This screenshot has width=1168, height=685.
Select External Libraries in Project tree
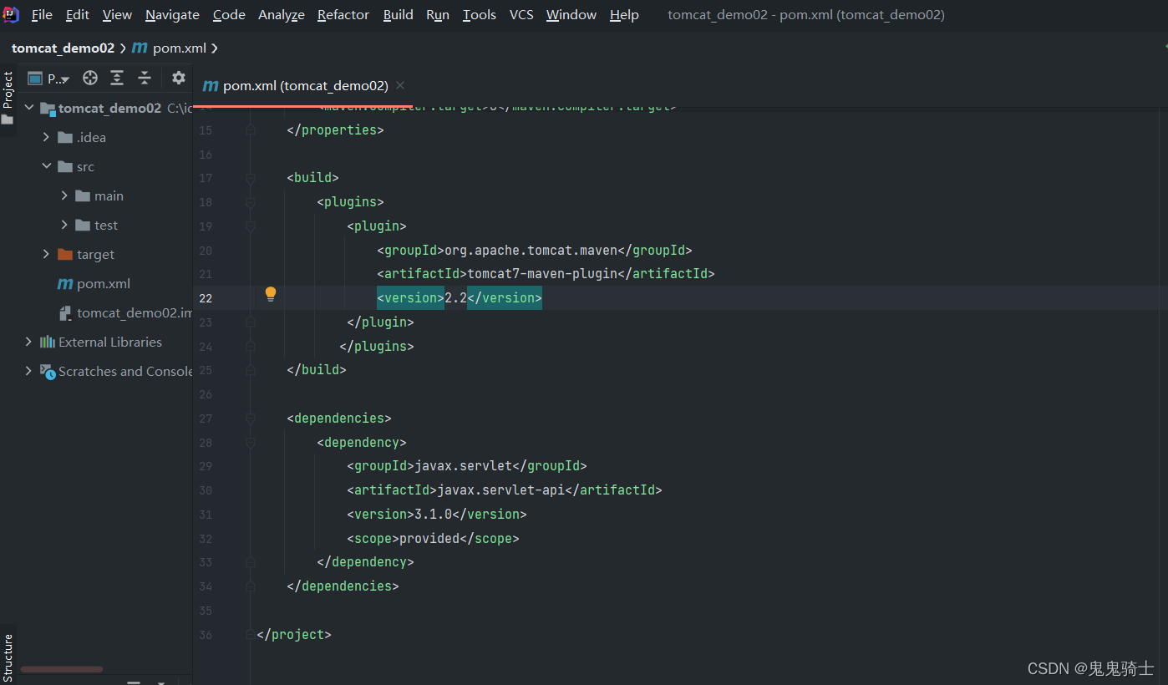click(101, 342)
